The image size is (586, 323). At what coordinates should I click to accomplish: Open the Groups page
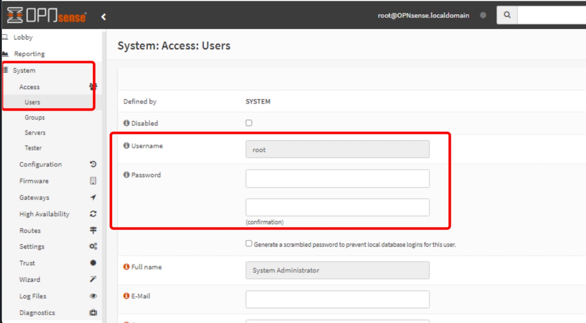pos(35,118)
